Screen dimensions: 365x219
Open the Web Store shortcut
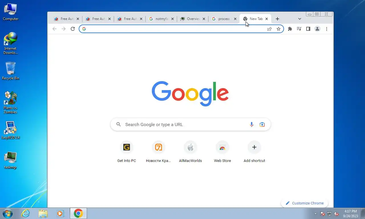coord(222,152)
